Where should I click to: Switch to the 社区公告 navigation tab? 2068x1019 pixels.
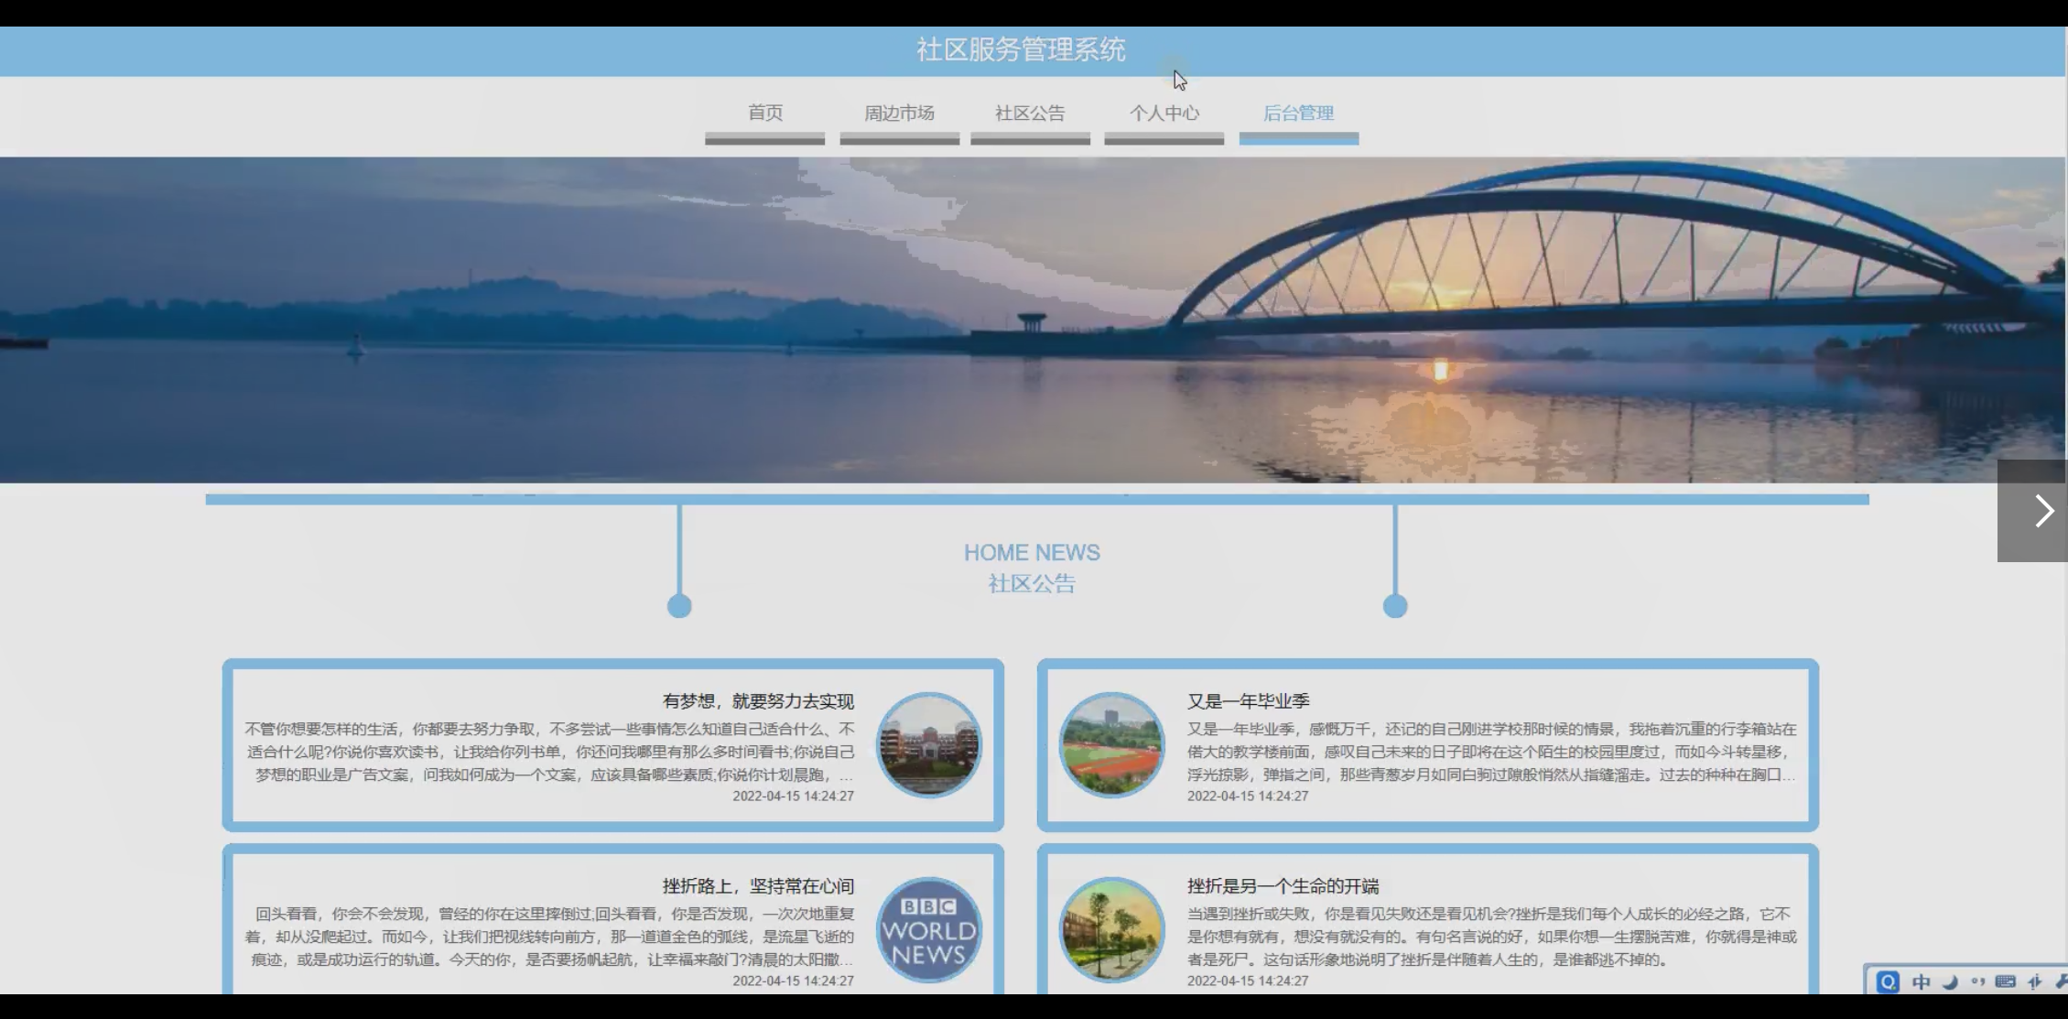coord(1030,114)
